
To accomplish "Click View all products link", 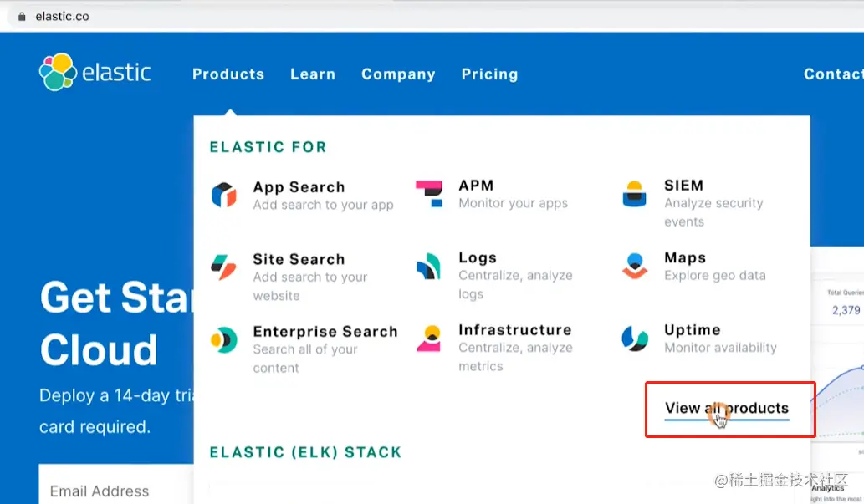I will pyautogui.click(x=727, y=409).
